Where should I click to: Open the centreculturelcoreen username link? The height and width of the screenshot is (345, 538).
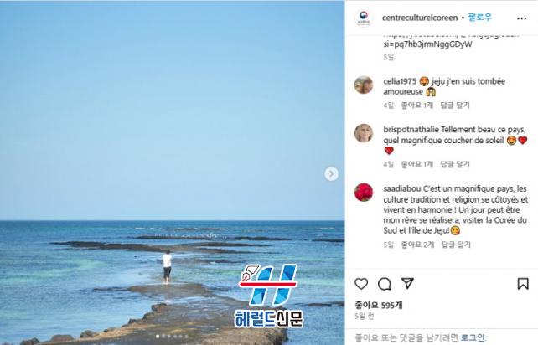(x=420, y=18)
